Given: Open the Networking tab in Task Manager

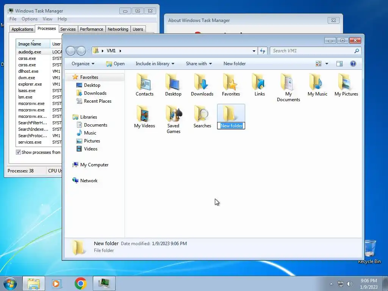Looking at the screenshot, I should 118,29.
